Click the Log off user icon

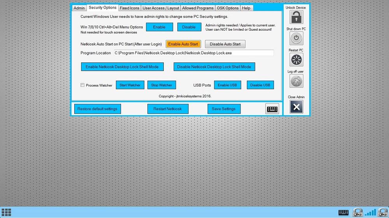click(296, 81)
